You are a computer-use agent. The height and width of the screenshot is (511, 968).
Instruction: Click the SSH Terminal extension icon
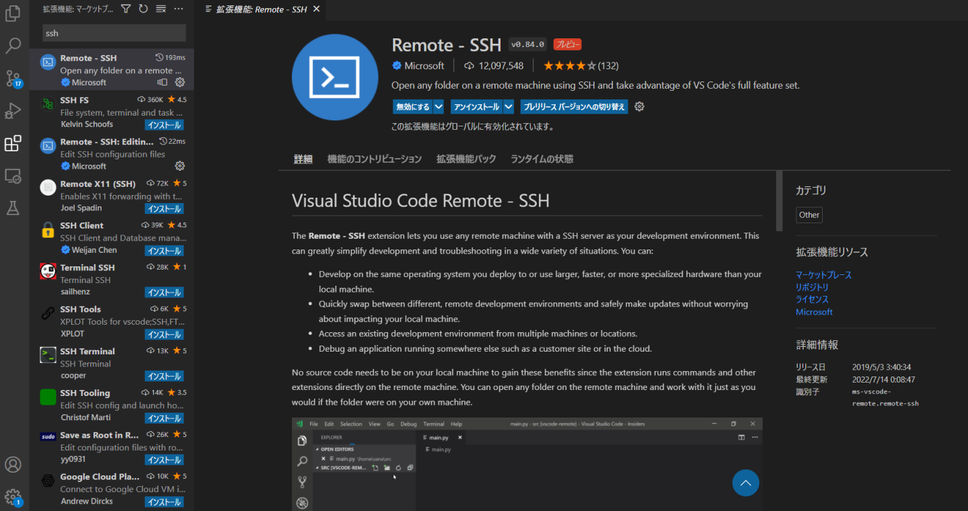click(x=48, y=355)
